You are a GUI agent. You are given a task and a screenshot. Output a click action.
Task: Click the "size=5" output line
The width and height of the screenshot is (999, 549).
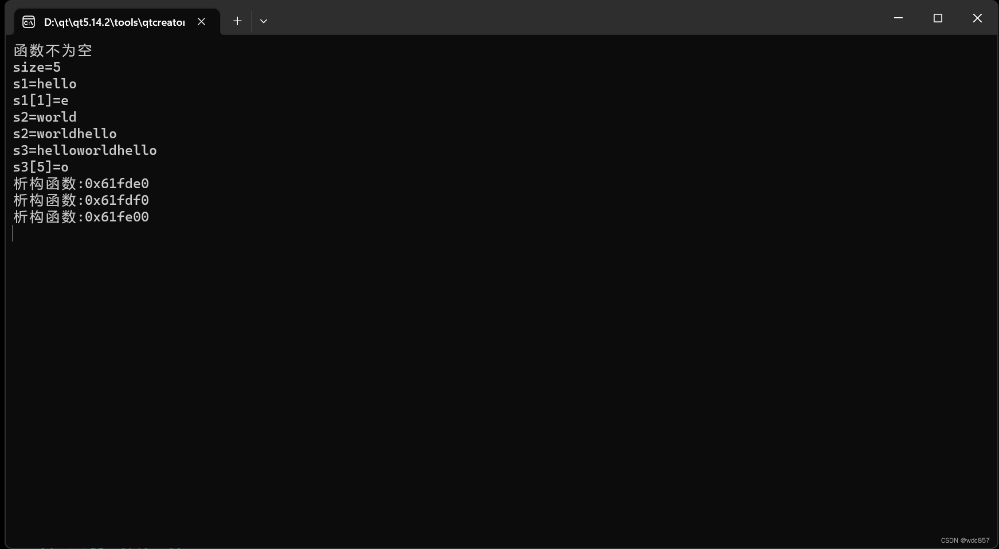pos(37,67)
